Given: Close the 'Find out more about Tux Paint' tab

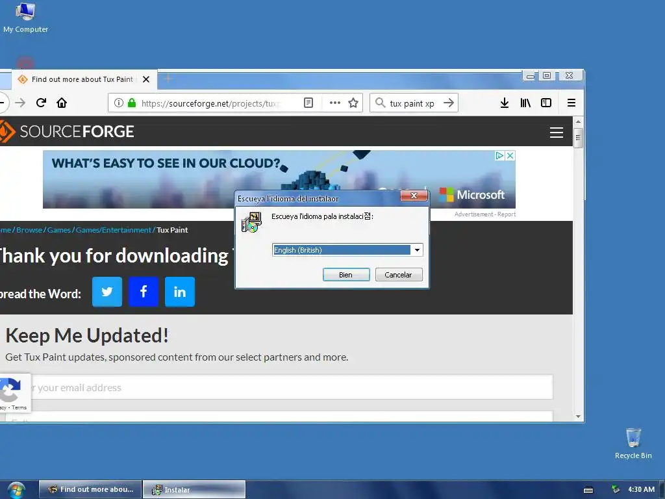Looking at the screenshot, I should pos(146,79).
